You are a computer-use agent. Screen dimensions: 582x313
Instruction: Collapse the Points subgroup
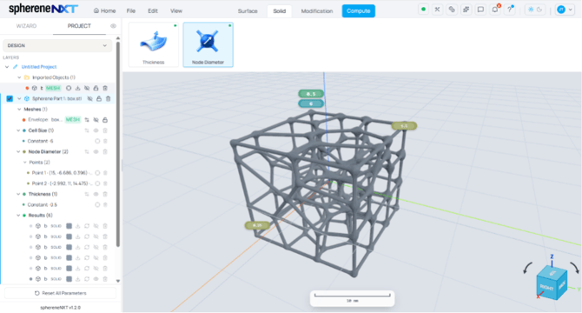(25, 163)
